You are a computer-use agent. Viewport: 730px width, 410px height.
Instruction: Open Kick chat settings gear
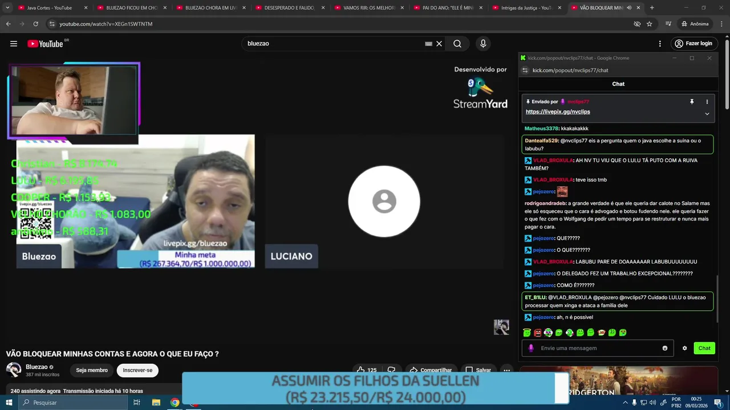coord(684,348)
